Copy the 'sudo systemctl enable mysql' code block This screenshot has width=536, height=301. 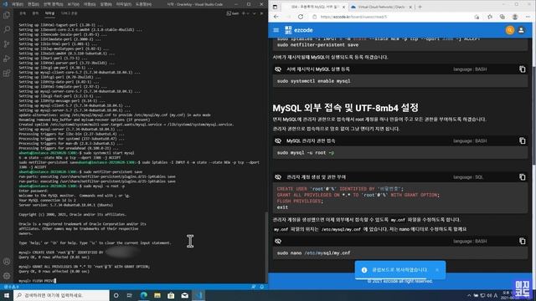(523, 69)
